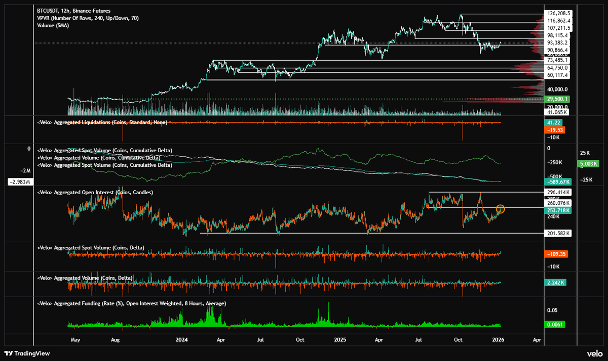Select Aggregated Spot Volume (Coins, Delta) legend
608x361 pixels.
click(x=91, y=248)
